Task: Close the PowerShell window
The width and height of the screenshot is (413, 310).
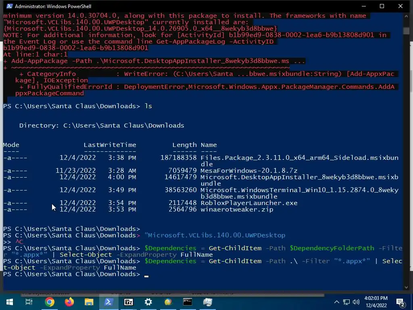Action: click(400, 6)
